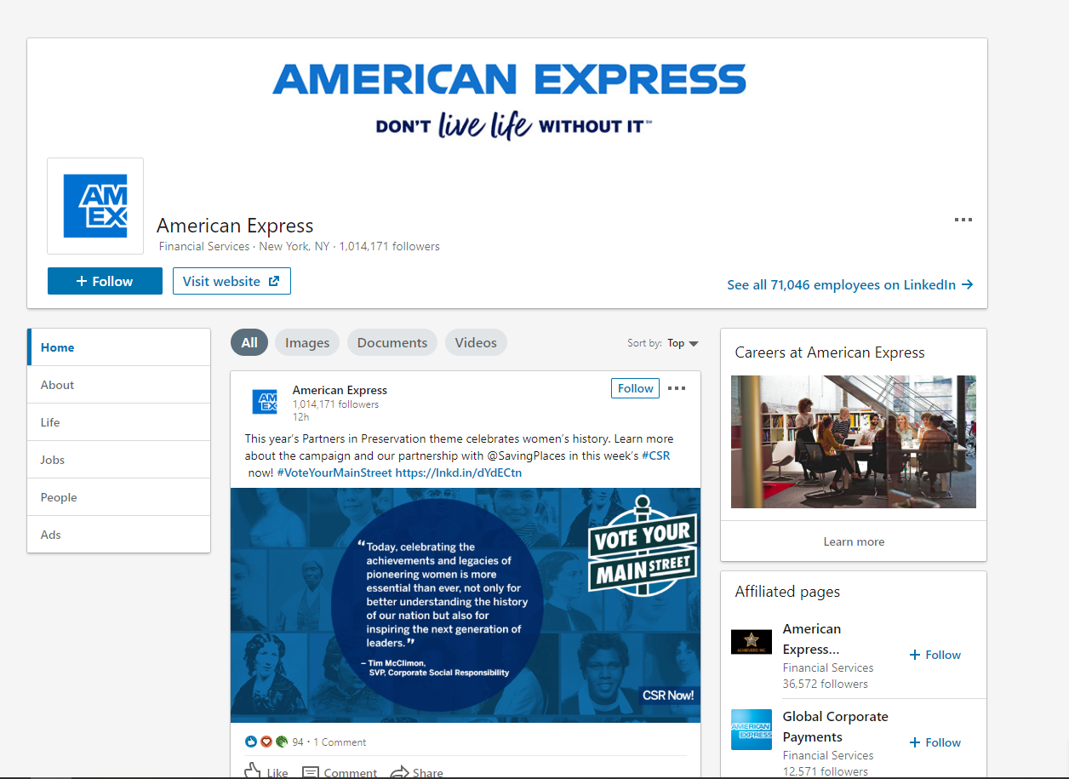This screenshot has width=1069, height=779.
Task: Open the Vote Your Main Street post image
Action: coord(466,605)
